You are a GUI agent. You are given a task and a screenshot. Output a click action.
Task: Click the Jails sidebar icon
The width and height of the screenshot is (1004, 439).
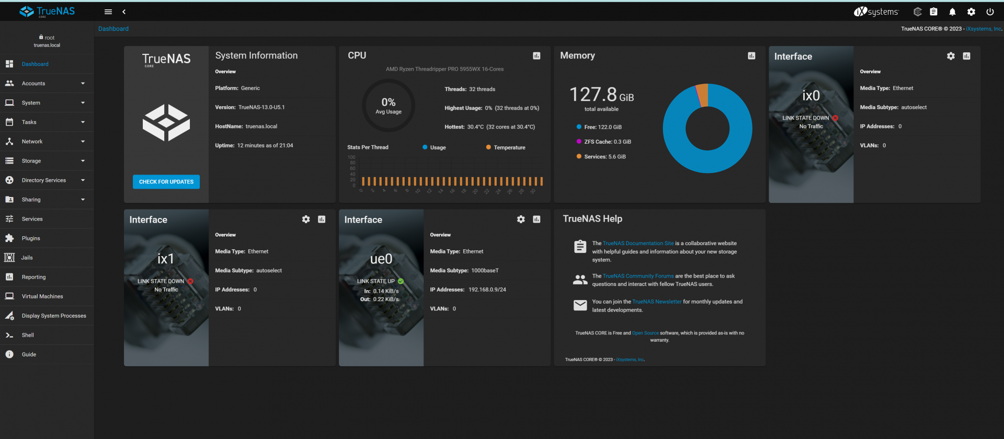point(9,258)
